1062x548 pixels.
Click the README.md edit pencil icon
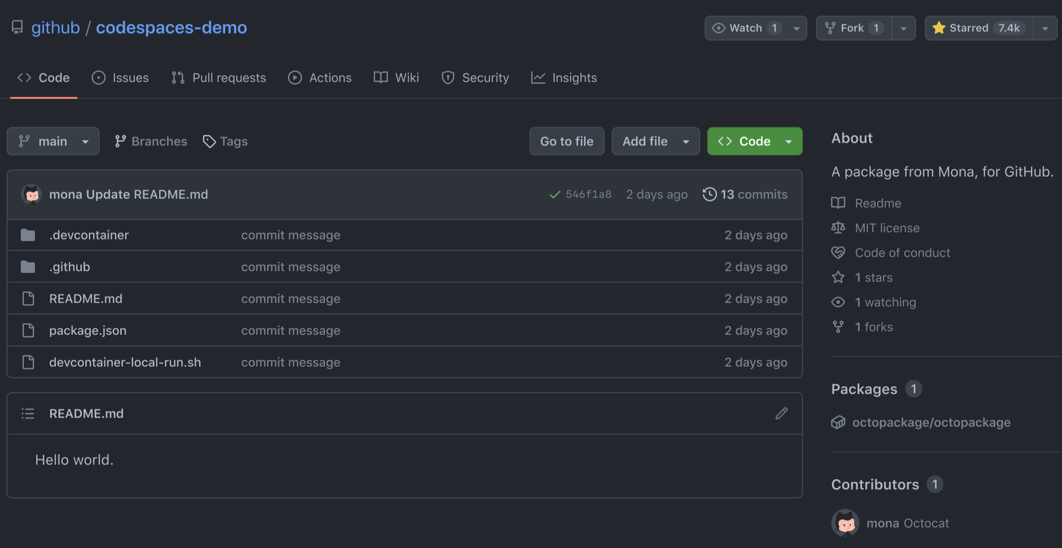pyautogui.click(x=781, y=413)
